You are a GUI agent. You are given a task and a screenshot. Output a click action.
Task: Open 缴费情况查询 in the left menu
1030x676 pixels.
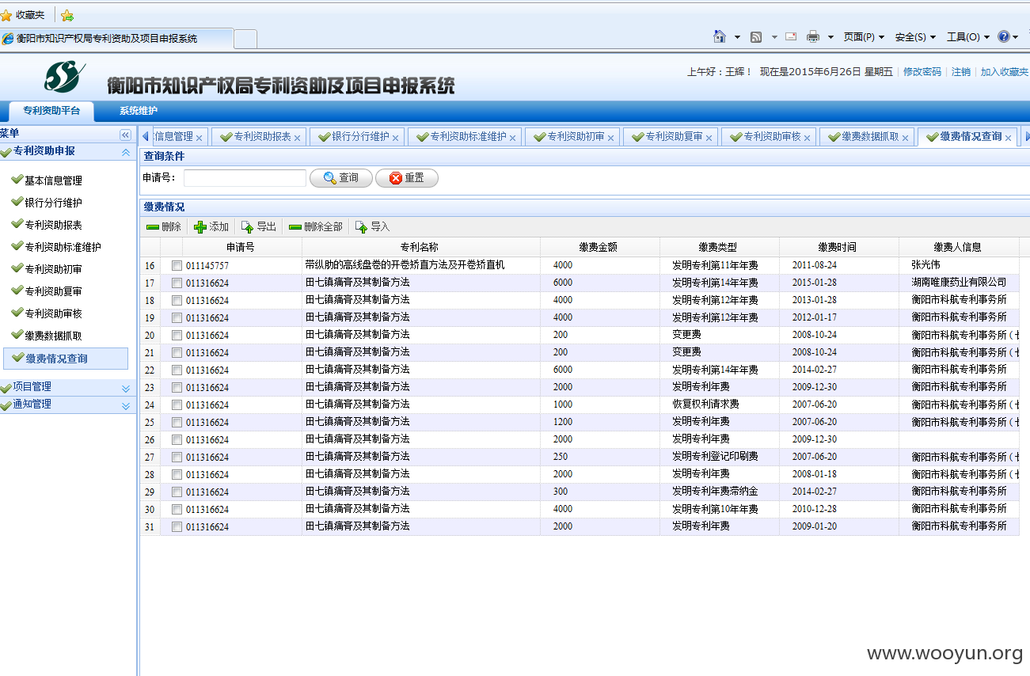[65, 359]
